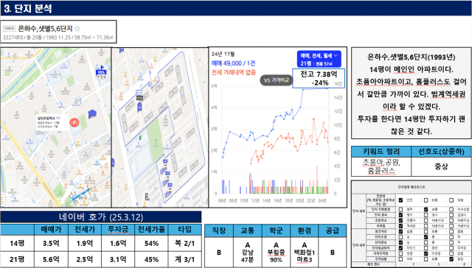Viewport: 472px width, 268px height.
Task: Click the summary text box about 은하수,샛별5,6단지(1993년)
Action: (412, 94)
